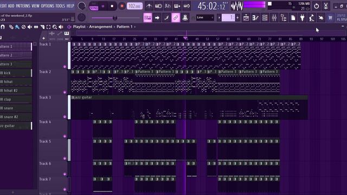
Task: Toggle wait for input before playing
Action: pyautogui.click(x=158, y=6)
